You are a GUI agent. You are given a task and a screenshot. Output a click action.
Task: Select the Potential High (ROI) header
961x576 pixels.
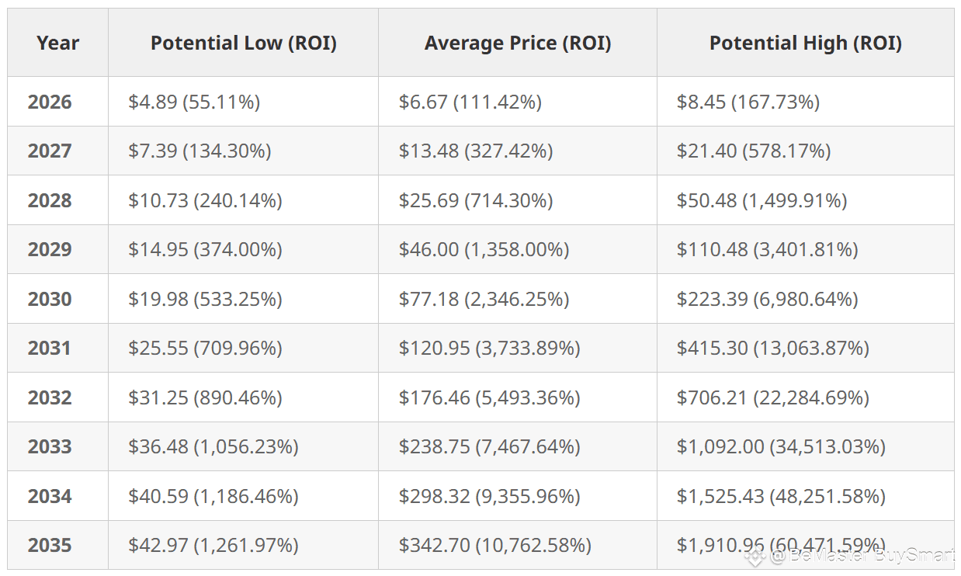click(x=806, y=43)
